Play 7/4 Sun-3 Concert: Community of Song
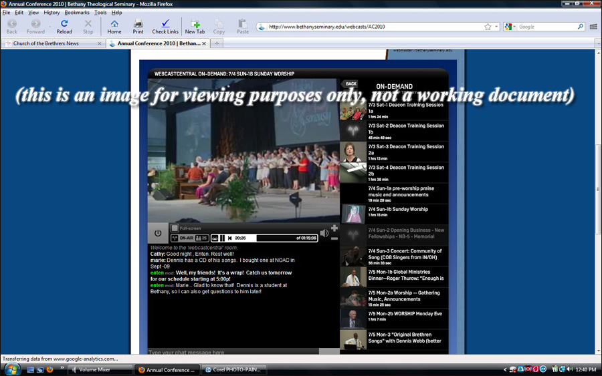Screen dimensions: 602x376 coord(394,256)
